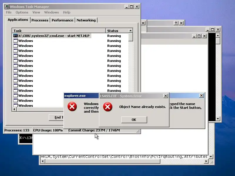Open the Help menu in Task Manager
Image resolution: width=235 pixels, height=176 pixels.
(x=67, y=12)
